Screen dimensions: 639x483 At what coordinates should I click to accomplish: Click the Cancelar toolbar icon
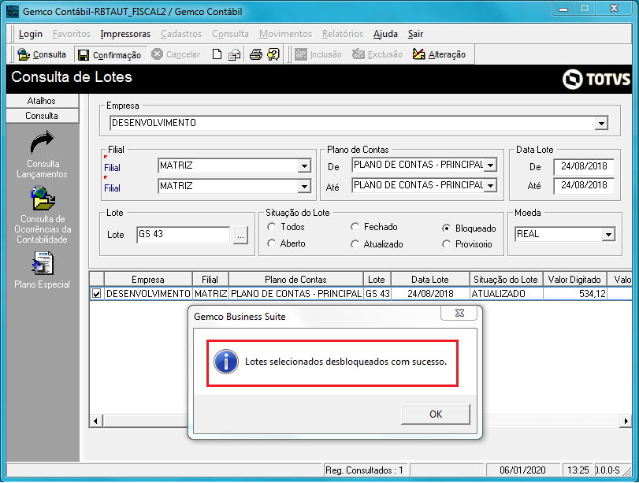(158, 54)
